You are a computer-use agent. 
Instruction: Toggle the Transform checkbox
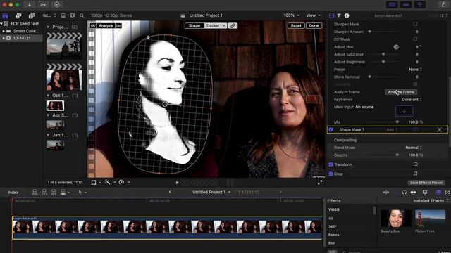(330, 164)
